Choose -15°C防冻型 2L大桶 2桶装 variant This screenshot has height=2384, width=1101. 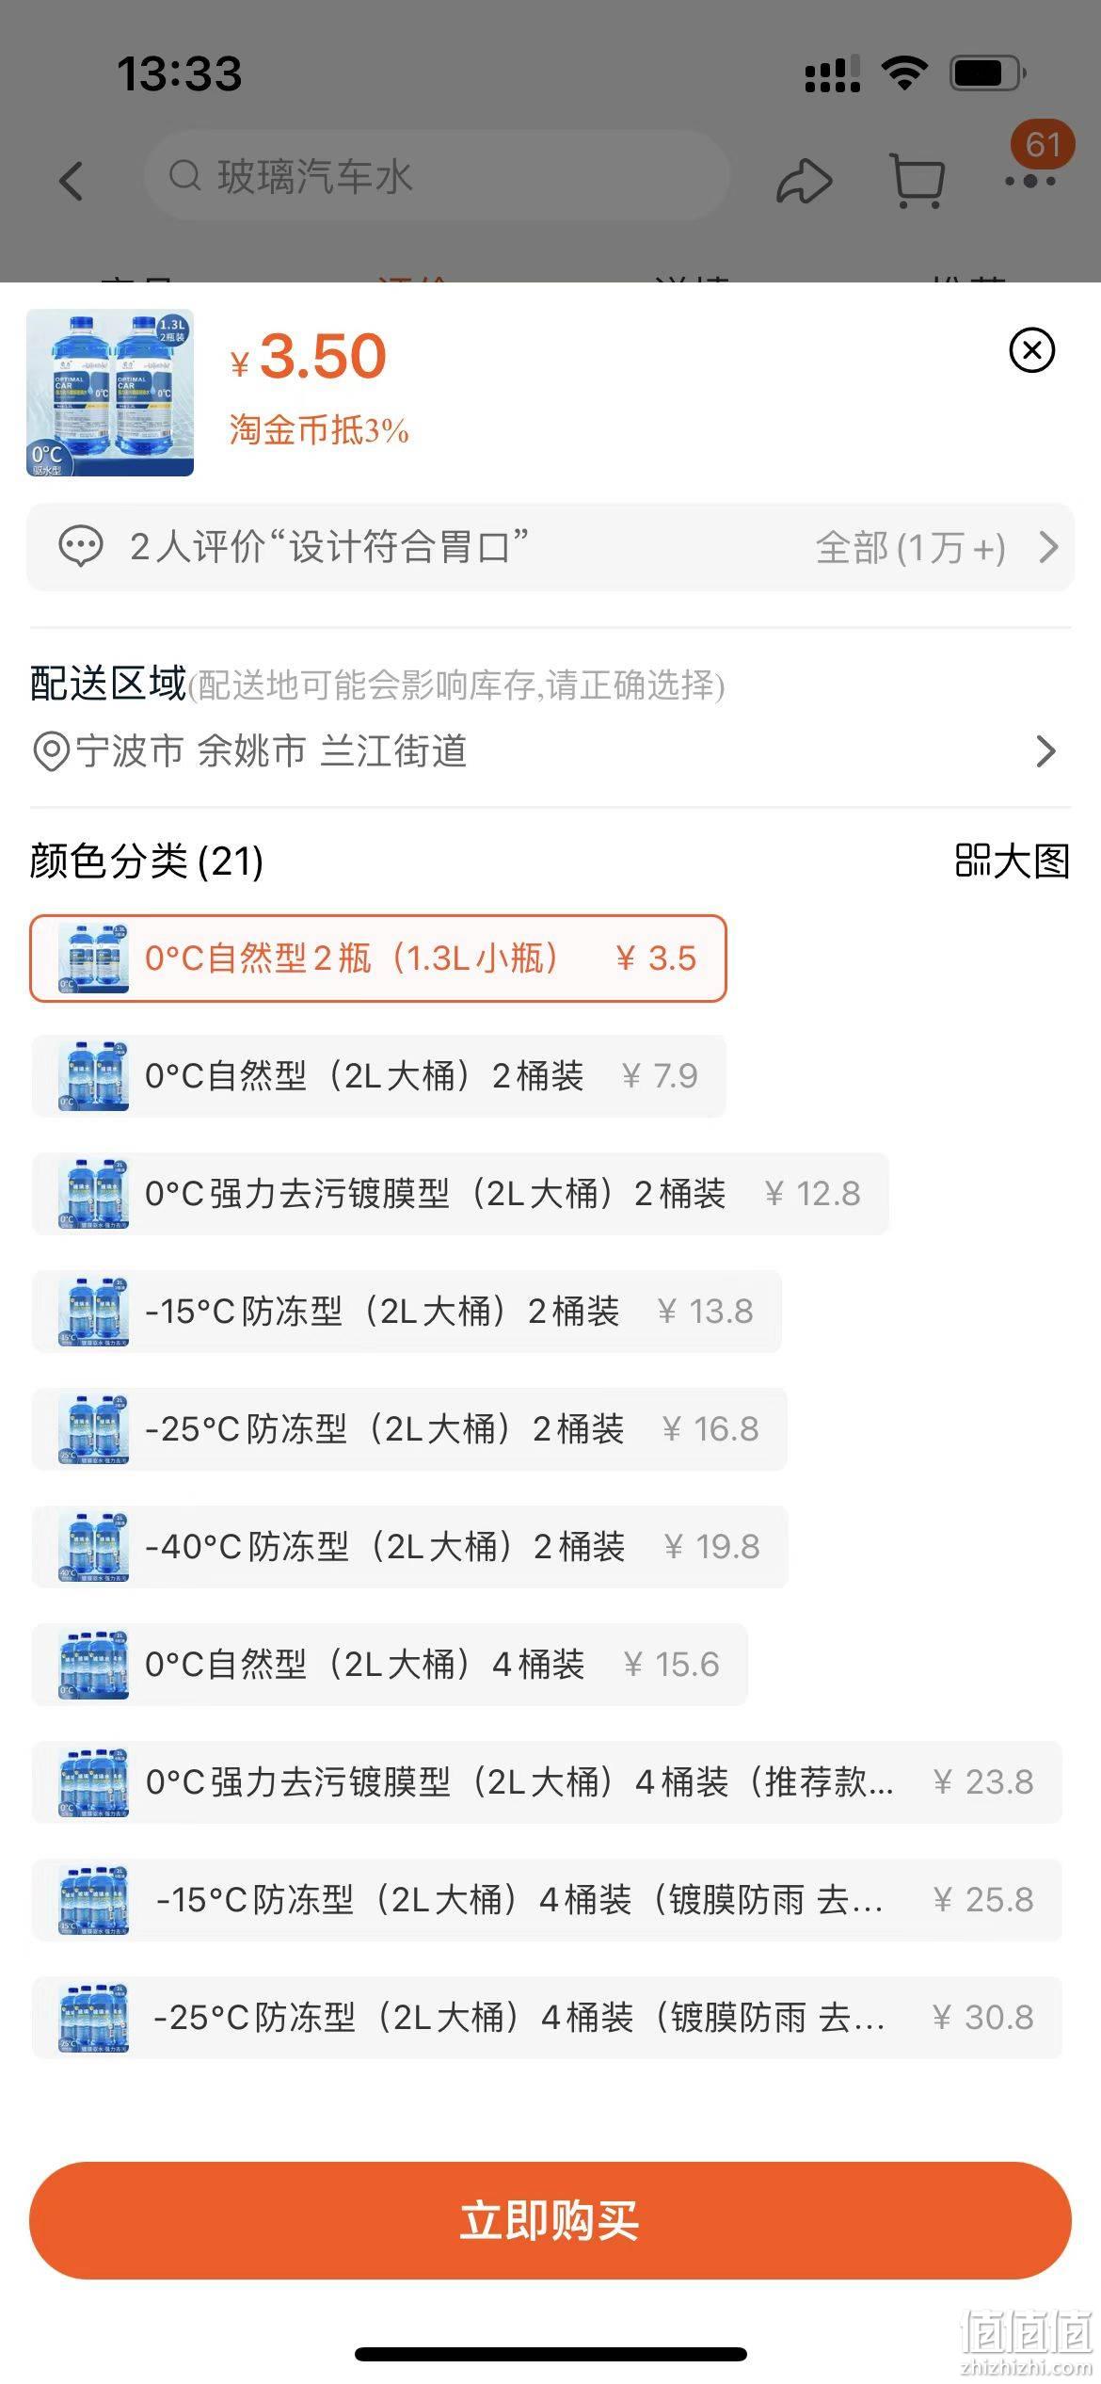[x=407, y=1312]
